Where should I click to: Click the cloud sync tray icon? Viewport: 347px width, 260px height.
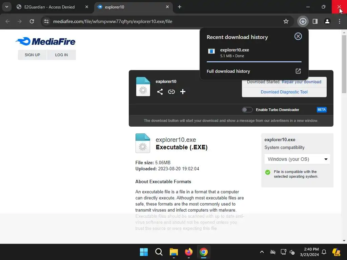[x=273, y=252]
